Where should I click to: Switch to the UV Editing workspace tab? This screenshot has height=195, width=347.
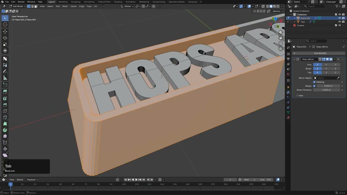point(89,2)
